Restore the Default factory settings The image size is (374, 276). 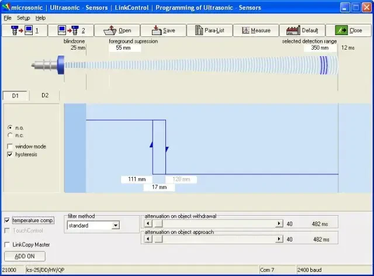[302, 30]
